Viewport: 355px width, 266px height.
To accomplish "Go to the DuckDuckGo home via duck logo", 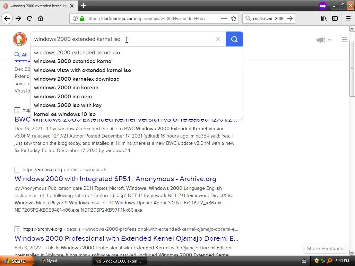I will pyautogui.click(x=20, y=39).
